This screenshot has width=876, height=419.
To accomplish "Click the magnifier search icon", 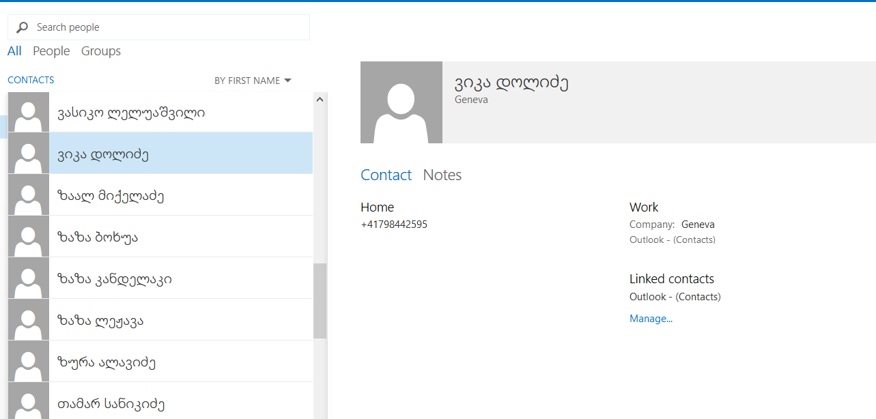I will (x=23, y=27).
